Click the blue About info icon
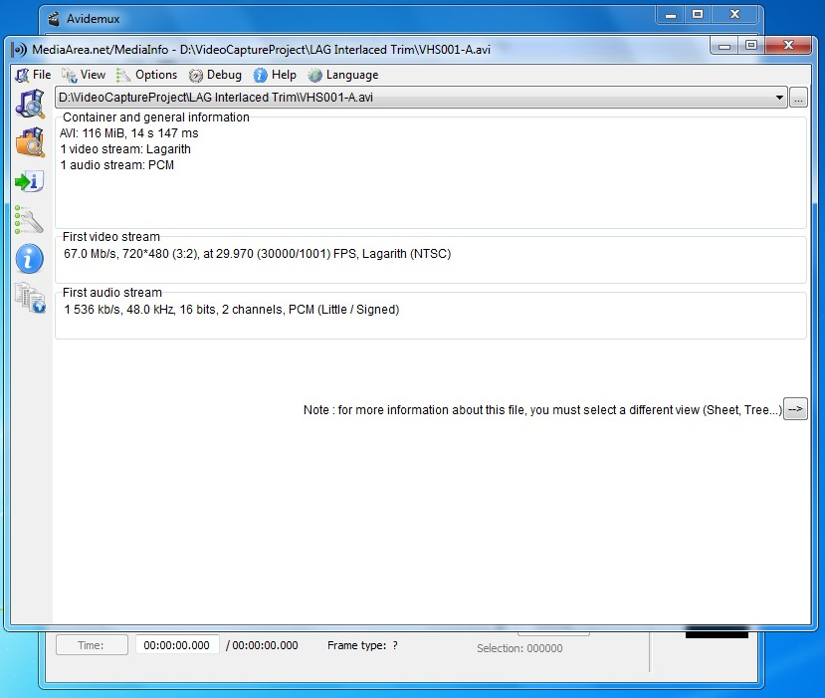This screenshot has width=825, height=698. tap(30, 259)
